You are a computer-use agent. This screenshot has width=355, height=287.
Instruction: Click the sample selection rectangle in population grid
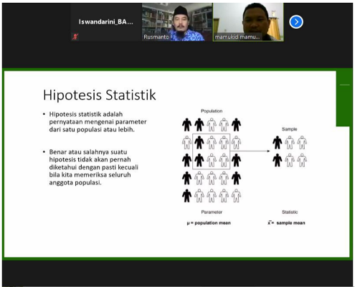pos(212,151)
